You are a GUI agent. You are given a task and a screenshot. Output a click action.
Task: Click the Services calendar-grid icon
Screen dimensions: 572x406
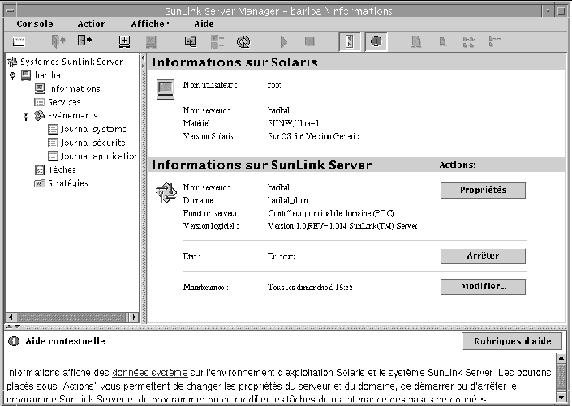(x=40, y=102)
